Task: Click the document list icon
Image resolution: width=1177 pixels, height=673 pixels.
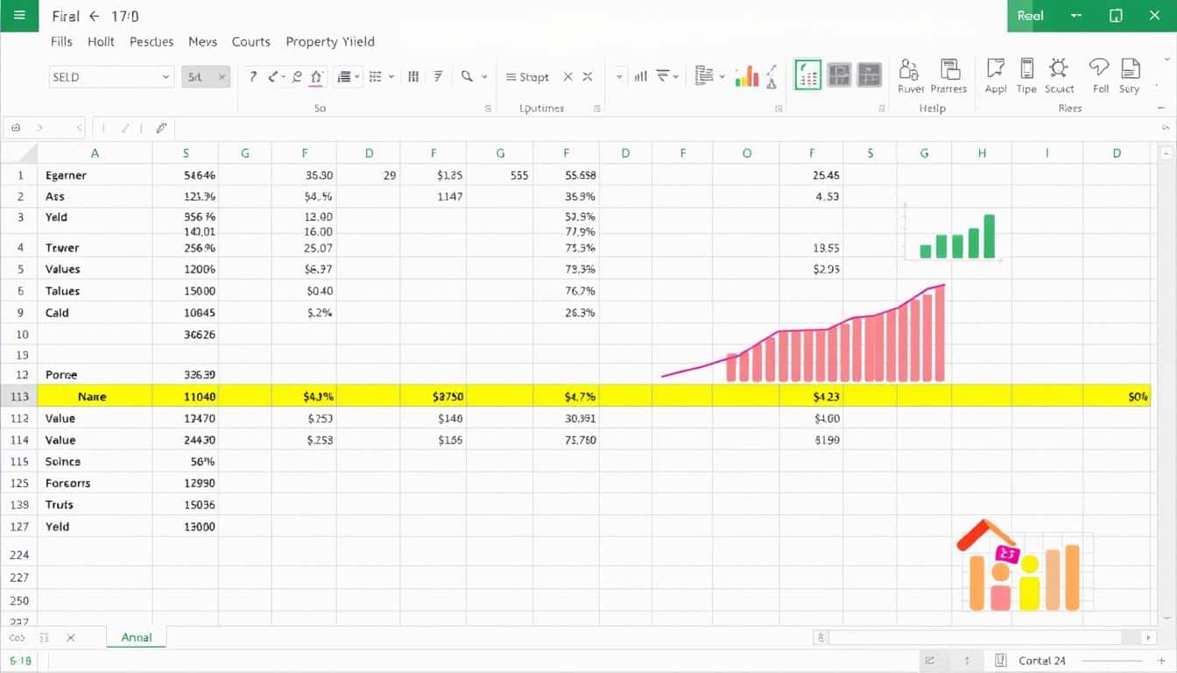Action: tap(703, 76)
